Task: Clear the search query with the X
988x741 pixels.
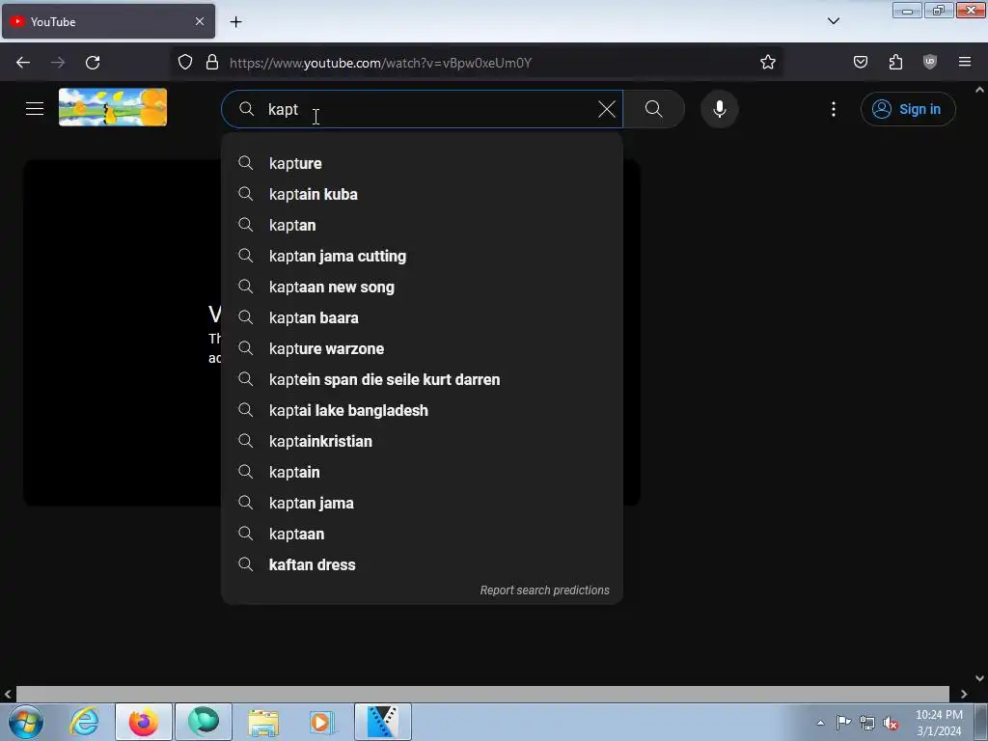Action: (x=606, y=109)
